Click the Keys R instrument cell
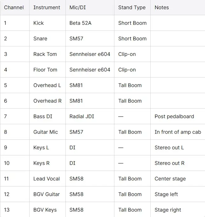 41,163
